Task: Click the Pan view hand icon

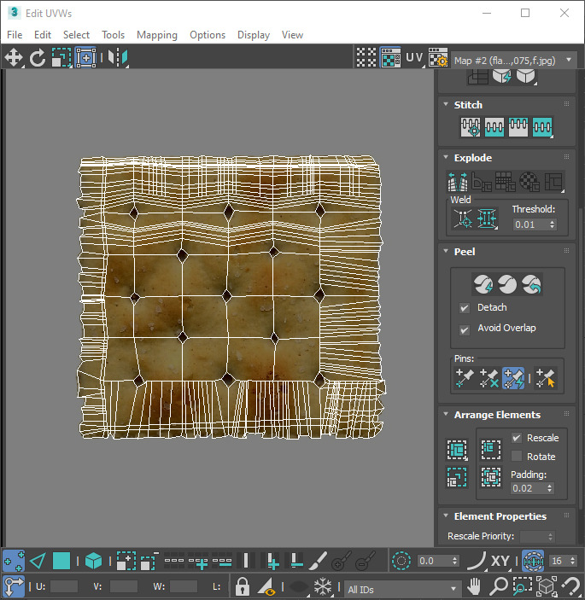Action: pyautogui.click(x=474, y=585)
